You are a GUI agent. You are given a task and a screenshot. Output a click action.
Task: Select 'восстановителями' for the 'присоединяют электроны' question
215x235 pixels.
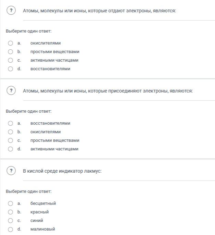coord(10,123)
